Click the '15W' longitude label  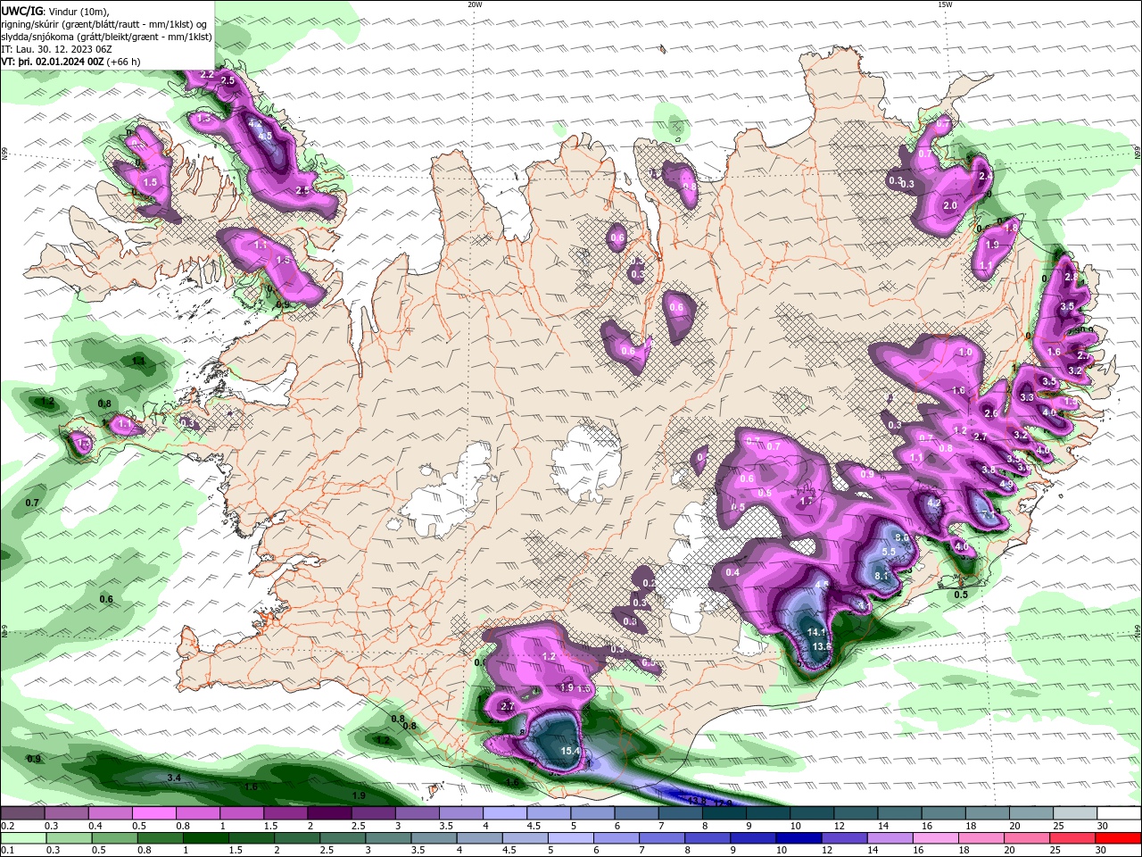945,4
